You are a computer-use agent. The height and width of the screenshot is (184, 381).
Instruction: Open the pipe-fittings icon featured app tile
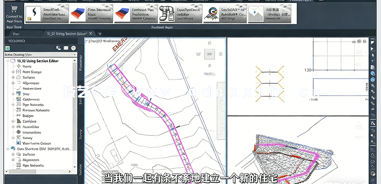pyautogui.click(x=180, y=14)
